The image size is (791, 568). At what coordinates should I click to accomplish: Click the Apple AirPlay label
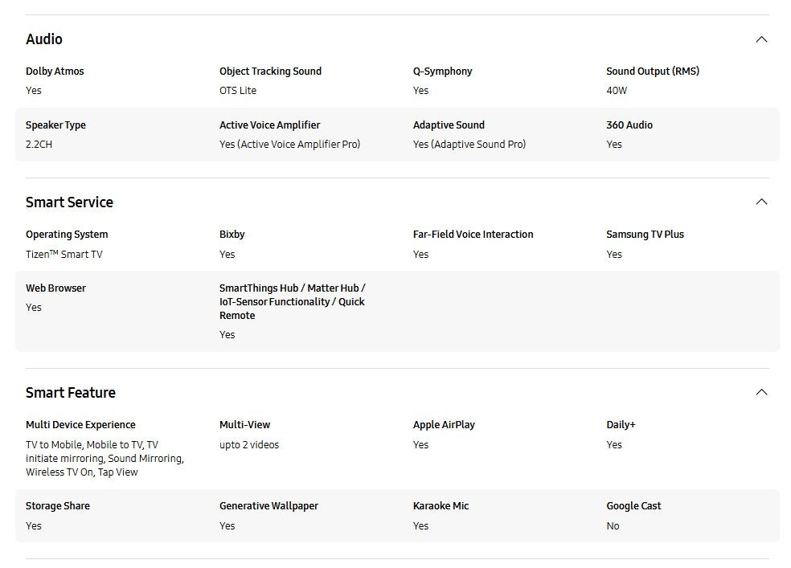(444, 425)
